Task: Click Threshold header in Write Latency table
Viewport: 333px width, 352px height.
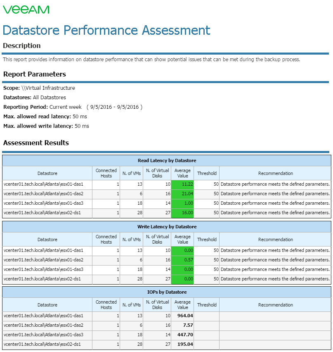Action: pyautogui.click(x=207, y=239)
